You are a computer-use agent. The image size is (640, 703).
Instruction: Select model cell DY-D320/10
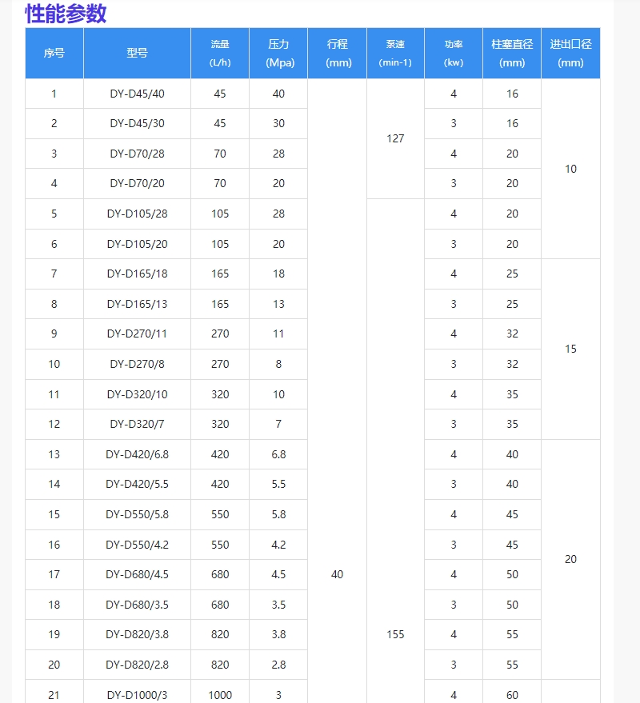coord(138,394)
